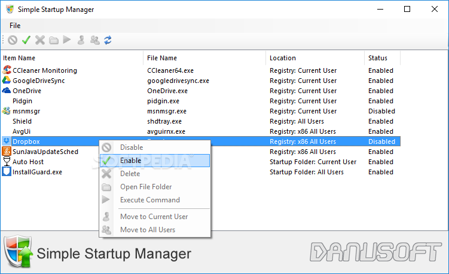The height and width of the screenshot is (274, 449).
Task: Click the Execute Command play toolbar icon
Action: (x=67, y=40)
